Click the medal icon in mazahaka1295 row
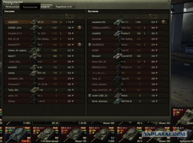 coord(163,22)
